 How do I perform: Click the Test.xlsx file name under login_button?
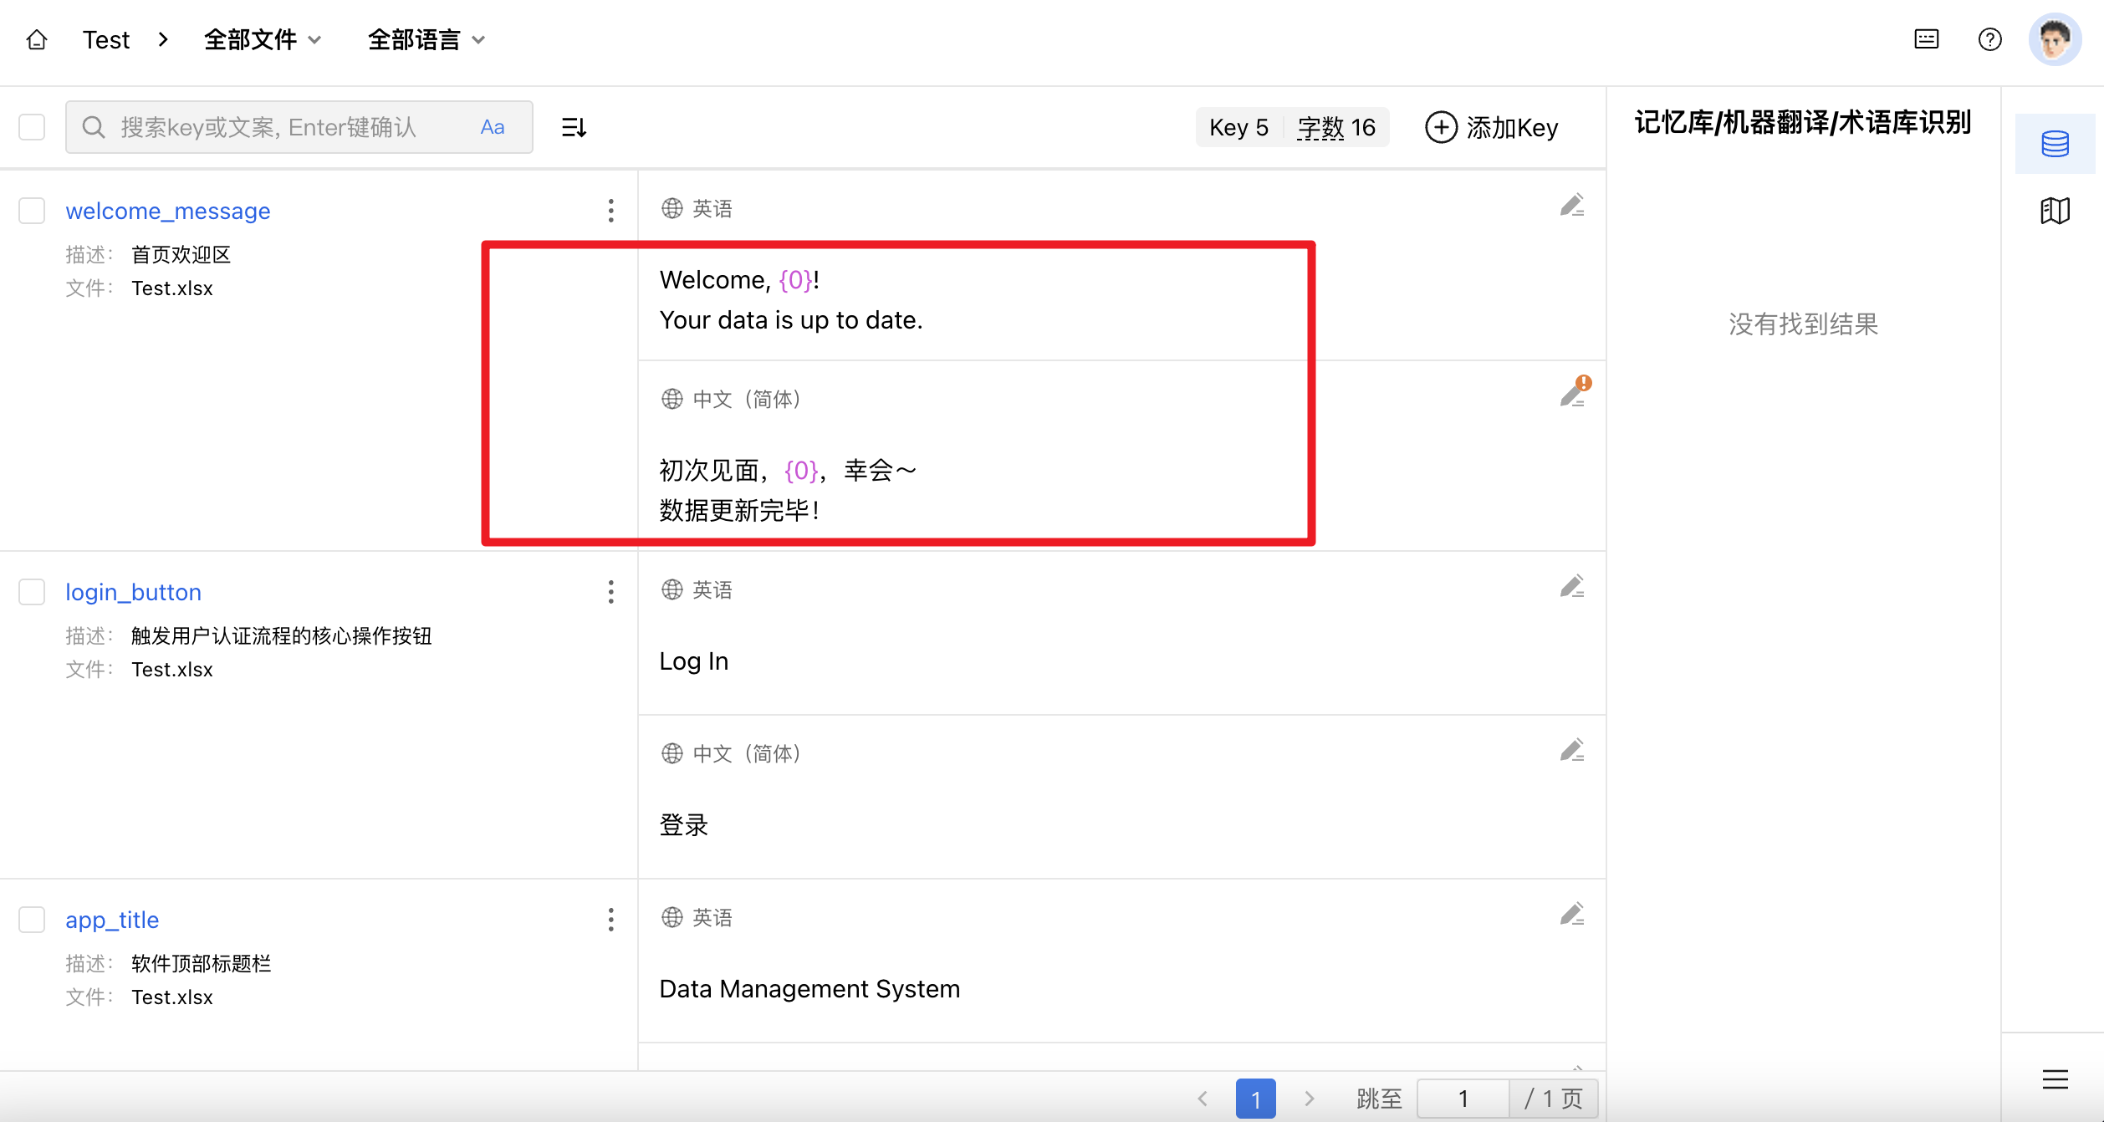pos(172,670)
